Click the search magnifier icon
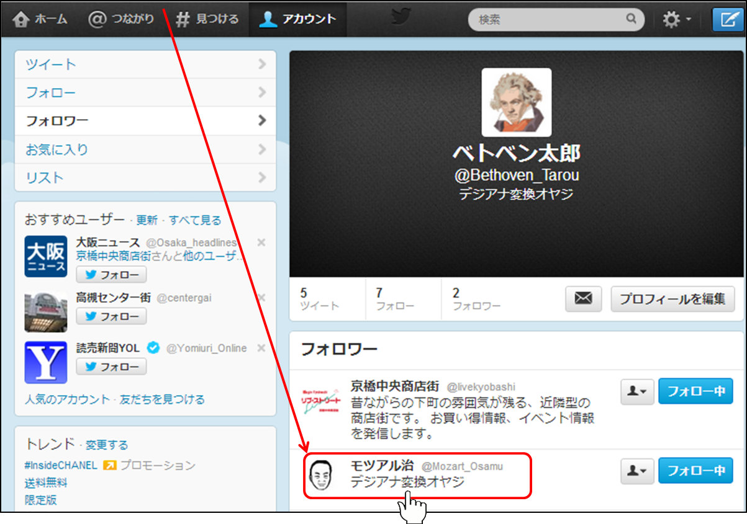Screen dimensions: 747x524 pos(631,19)
